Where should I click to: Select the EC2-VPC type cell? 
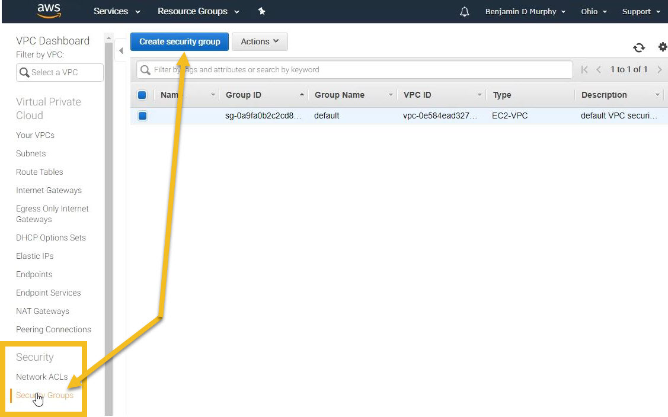(x=510, y=116)
